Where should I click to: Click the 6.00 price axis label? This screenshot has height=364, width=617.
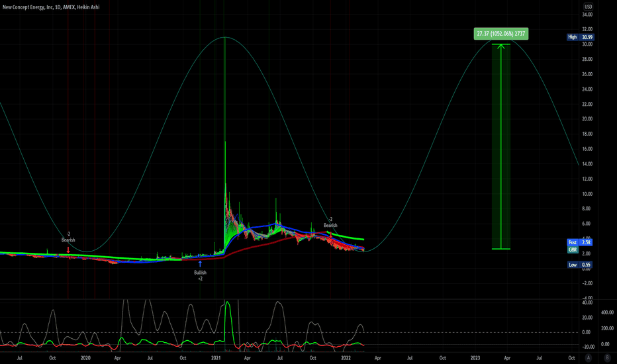587,224
